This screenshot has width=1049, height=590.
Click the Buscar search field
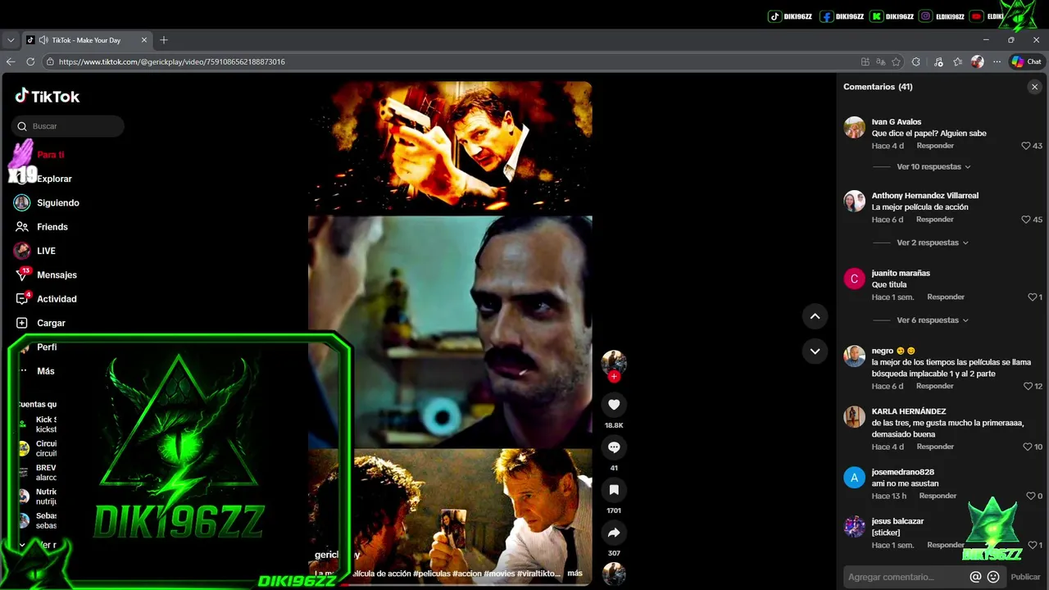(x=68, y=126)
